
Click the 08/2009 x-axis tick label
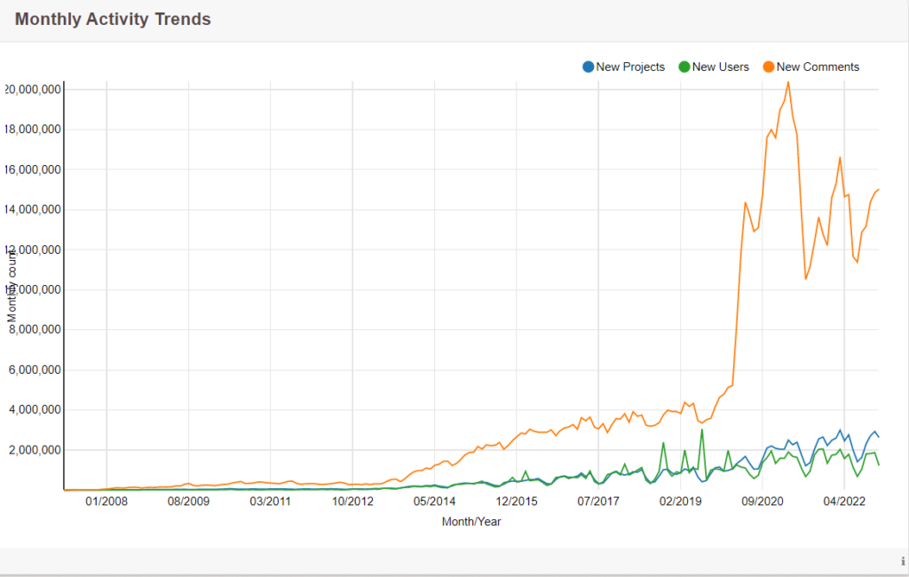click(188, 501)
